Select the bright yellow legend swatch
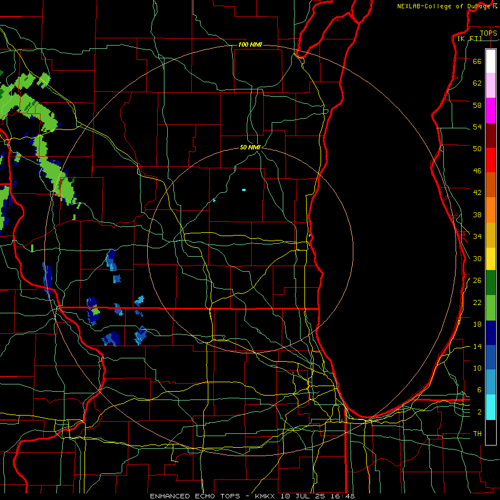Image resolution: width=500 pixels, height=500 pixels. pyautogui.click(x=491, y=259)
